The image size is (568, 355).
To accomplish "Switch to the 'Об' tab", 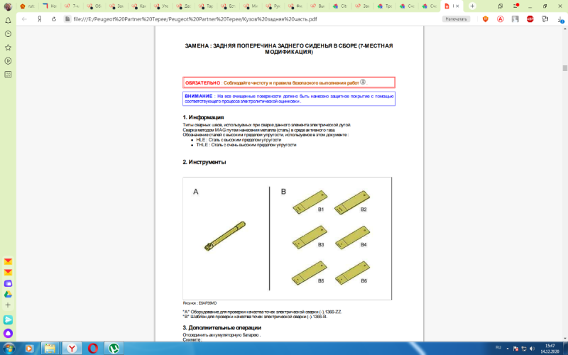I will tap(94, 6).
